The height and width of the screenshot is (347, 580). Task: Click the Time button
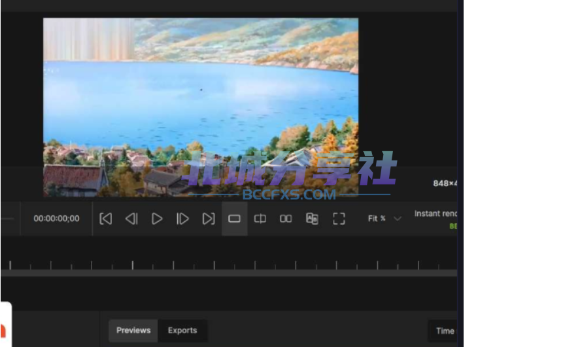point(443,331)
